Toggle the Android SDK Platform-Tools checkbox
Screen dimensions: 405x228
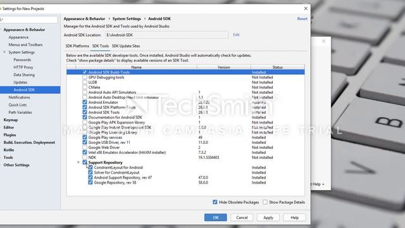coord(85,107)
